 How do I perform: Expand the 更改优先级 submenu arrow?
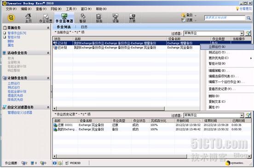click(251, 58)
